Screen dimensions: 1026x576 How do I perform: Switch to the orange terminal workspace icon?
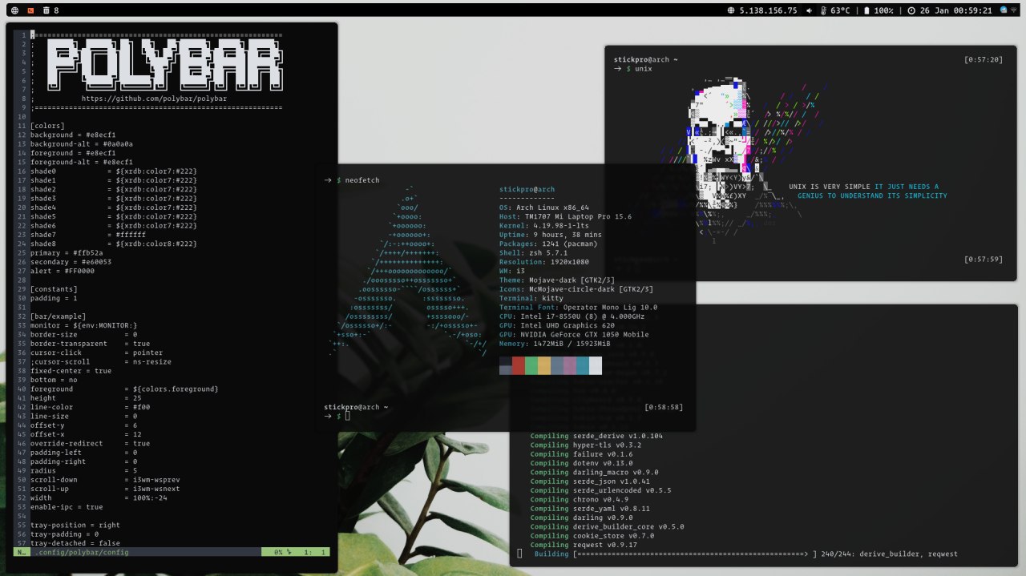pyautogui.click(x=30, y=10)
